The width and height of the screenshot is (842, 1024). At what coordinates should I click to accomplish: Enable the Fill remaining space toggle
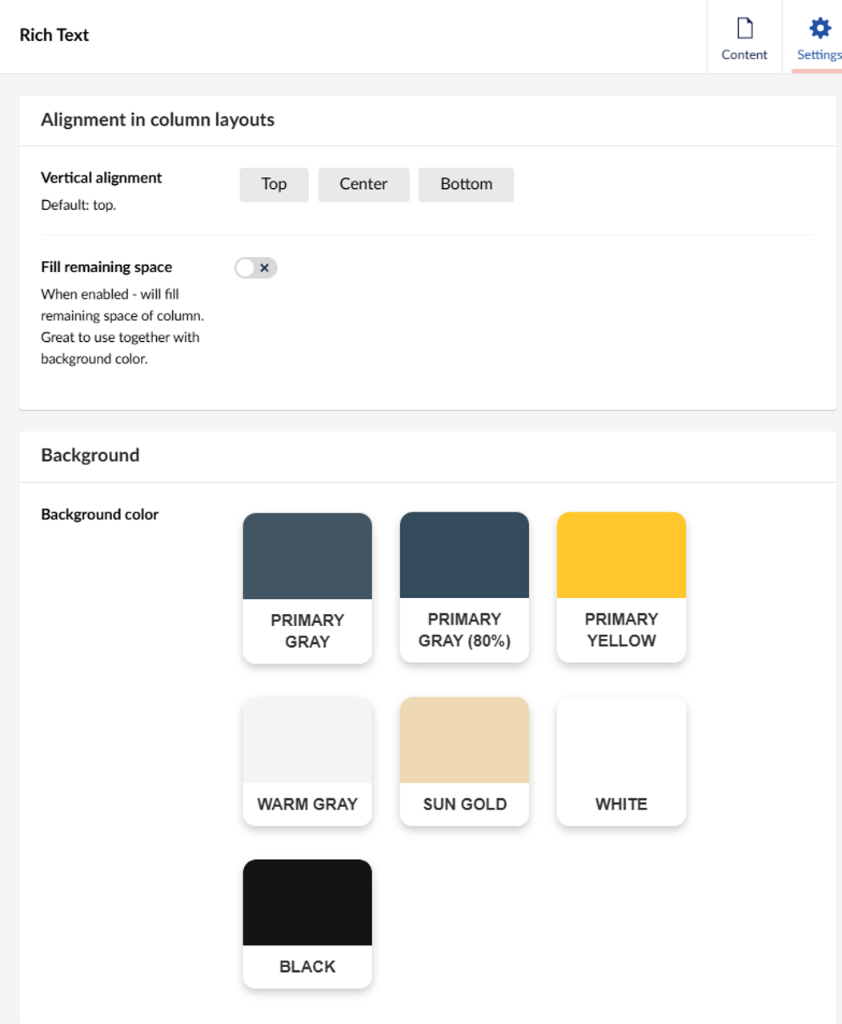coord(256,268)
